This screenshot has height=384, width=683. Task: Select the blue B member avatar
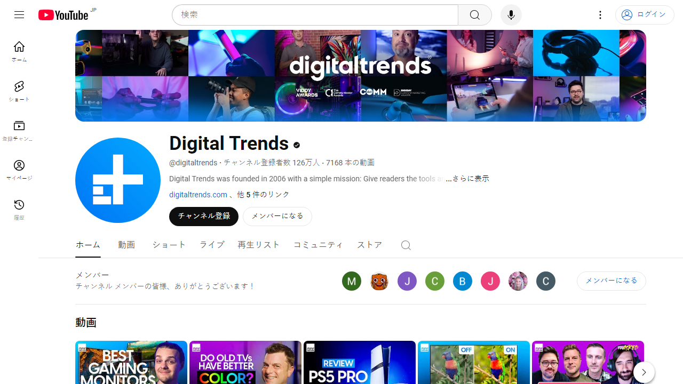tap(463, 281)
